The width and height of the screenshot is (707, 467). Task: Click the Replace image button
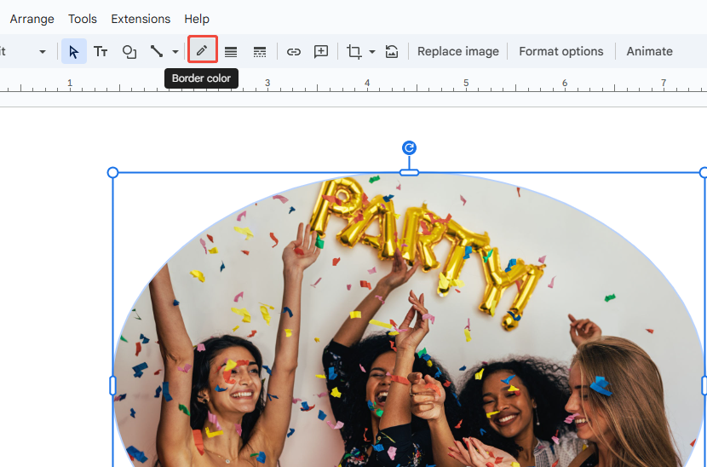coord(458,51)
